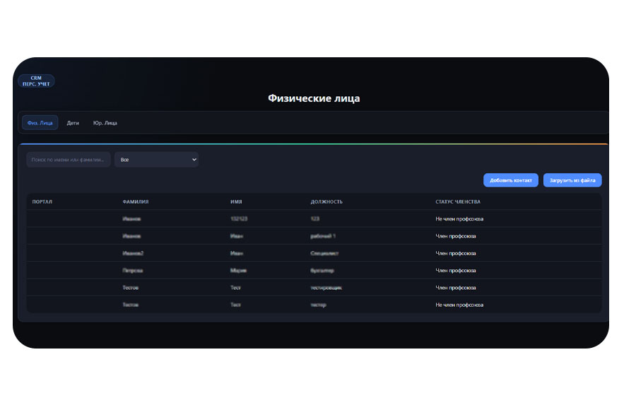
Task: Click the ДОЛЖНОСТЬ column header
Action: (326, 201)
